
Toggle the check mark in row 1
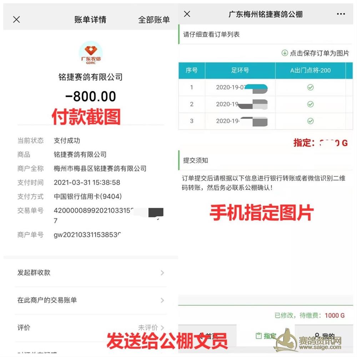click(x=310, y=87)
